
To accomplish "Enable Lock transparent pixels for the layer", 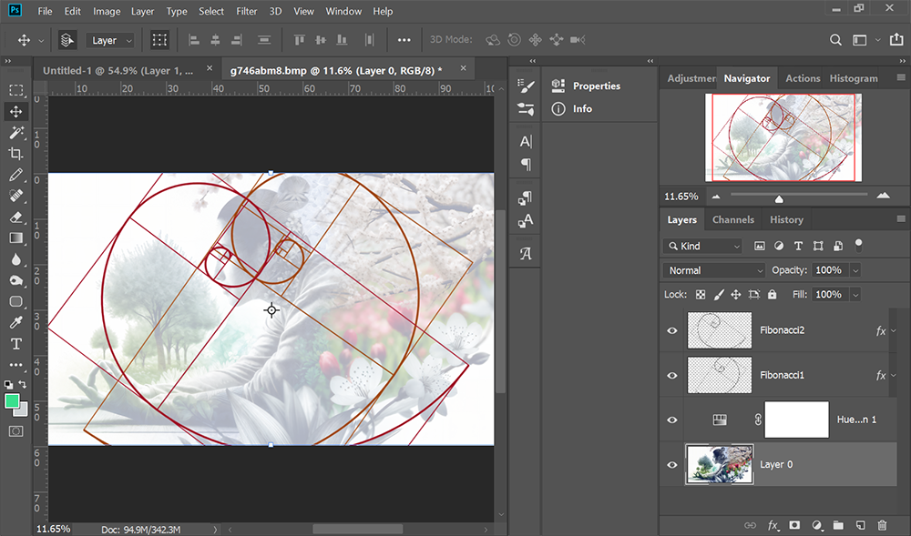I will point(700,294).
